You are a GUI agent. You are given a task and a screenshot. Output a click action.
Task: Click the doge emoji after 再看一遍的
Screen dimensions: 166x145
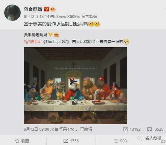coord(126,42)
